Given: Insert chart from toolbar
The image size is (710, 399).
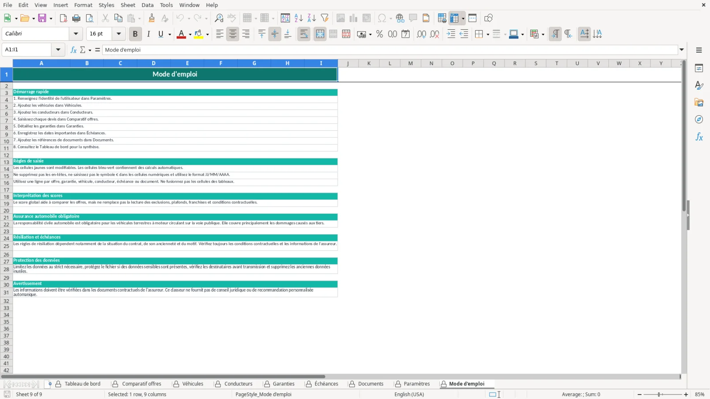Looking at the screenshot, I should (x=354, y=18).
